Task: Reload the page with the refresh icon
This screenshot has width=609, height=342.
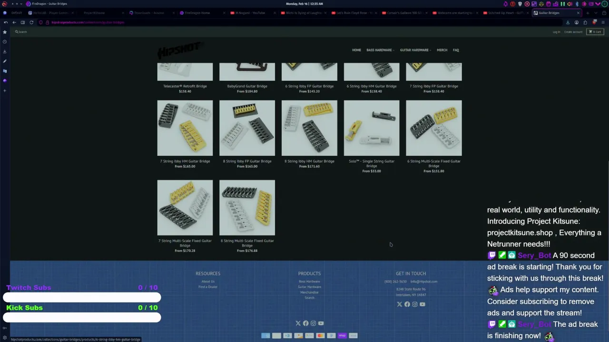Action: click(31, 22)
